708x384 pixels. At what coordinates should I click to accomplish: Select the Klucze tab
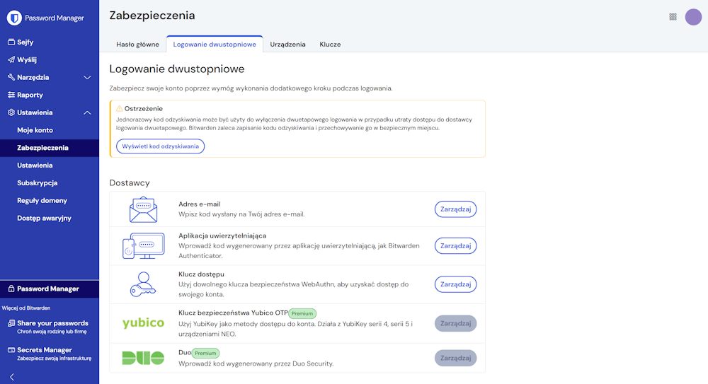[x=330, y=45]
